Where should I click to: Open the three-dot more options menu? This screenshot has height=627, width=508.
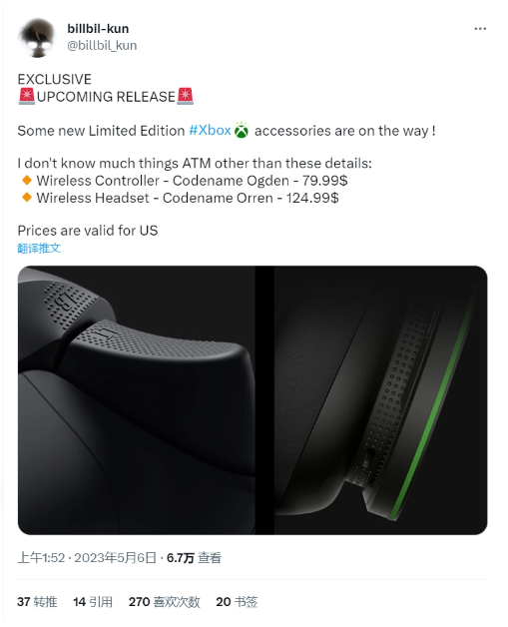point(480,29)
